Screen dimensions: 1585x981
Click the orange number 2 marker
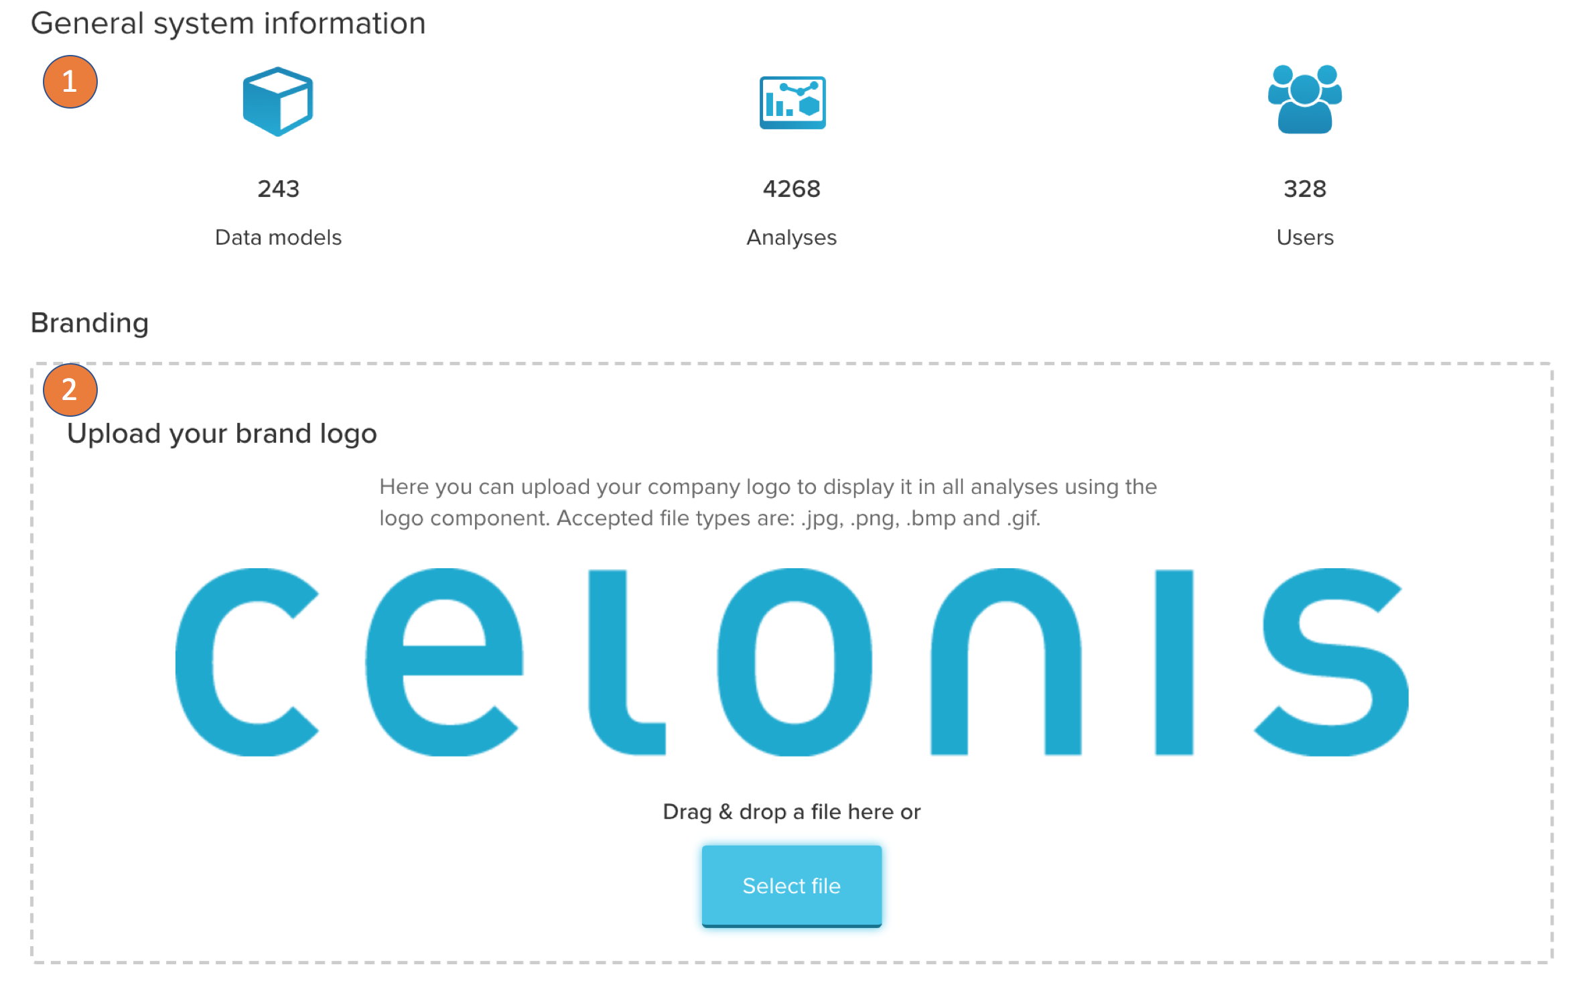click(70, 389)
